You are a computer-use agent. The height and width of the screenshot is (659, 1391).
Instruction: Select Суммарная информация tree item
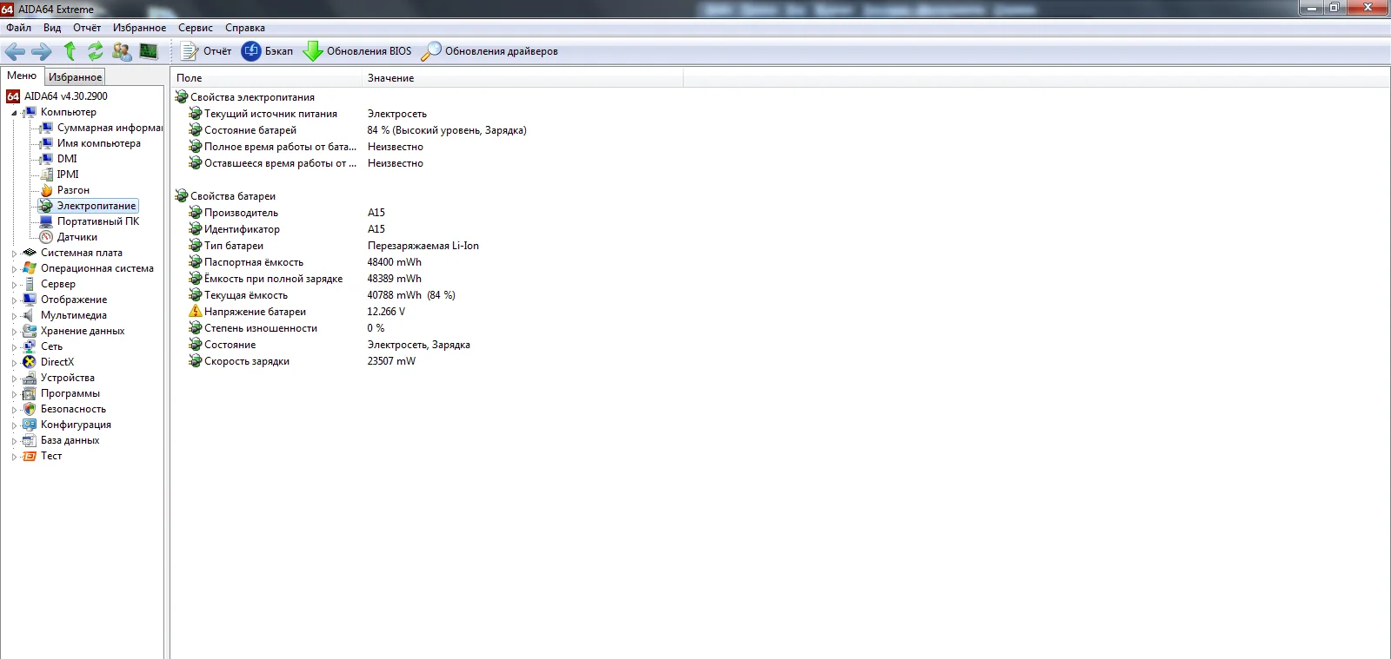coord(110,128)
